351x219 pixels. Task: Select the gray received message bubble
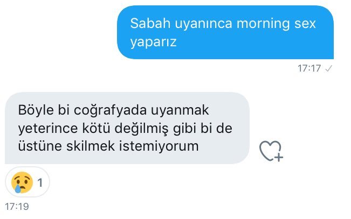coord(127,128)
